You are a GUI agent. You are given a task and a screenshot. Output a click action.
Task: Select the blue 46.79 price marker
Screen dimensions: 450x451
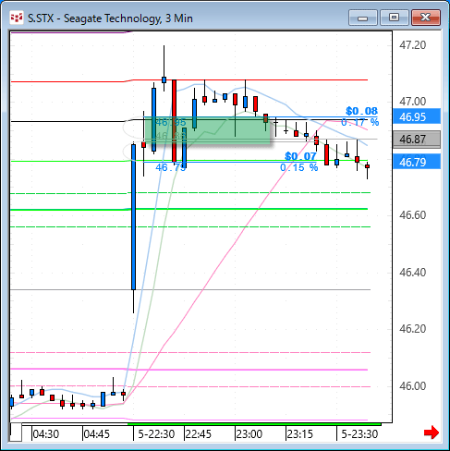[x=417, y=162]
